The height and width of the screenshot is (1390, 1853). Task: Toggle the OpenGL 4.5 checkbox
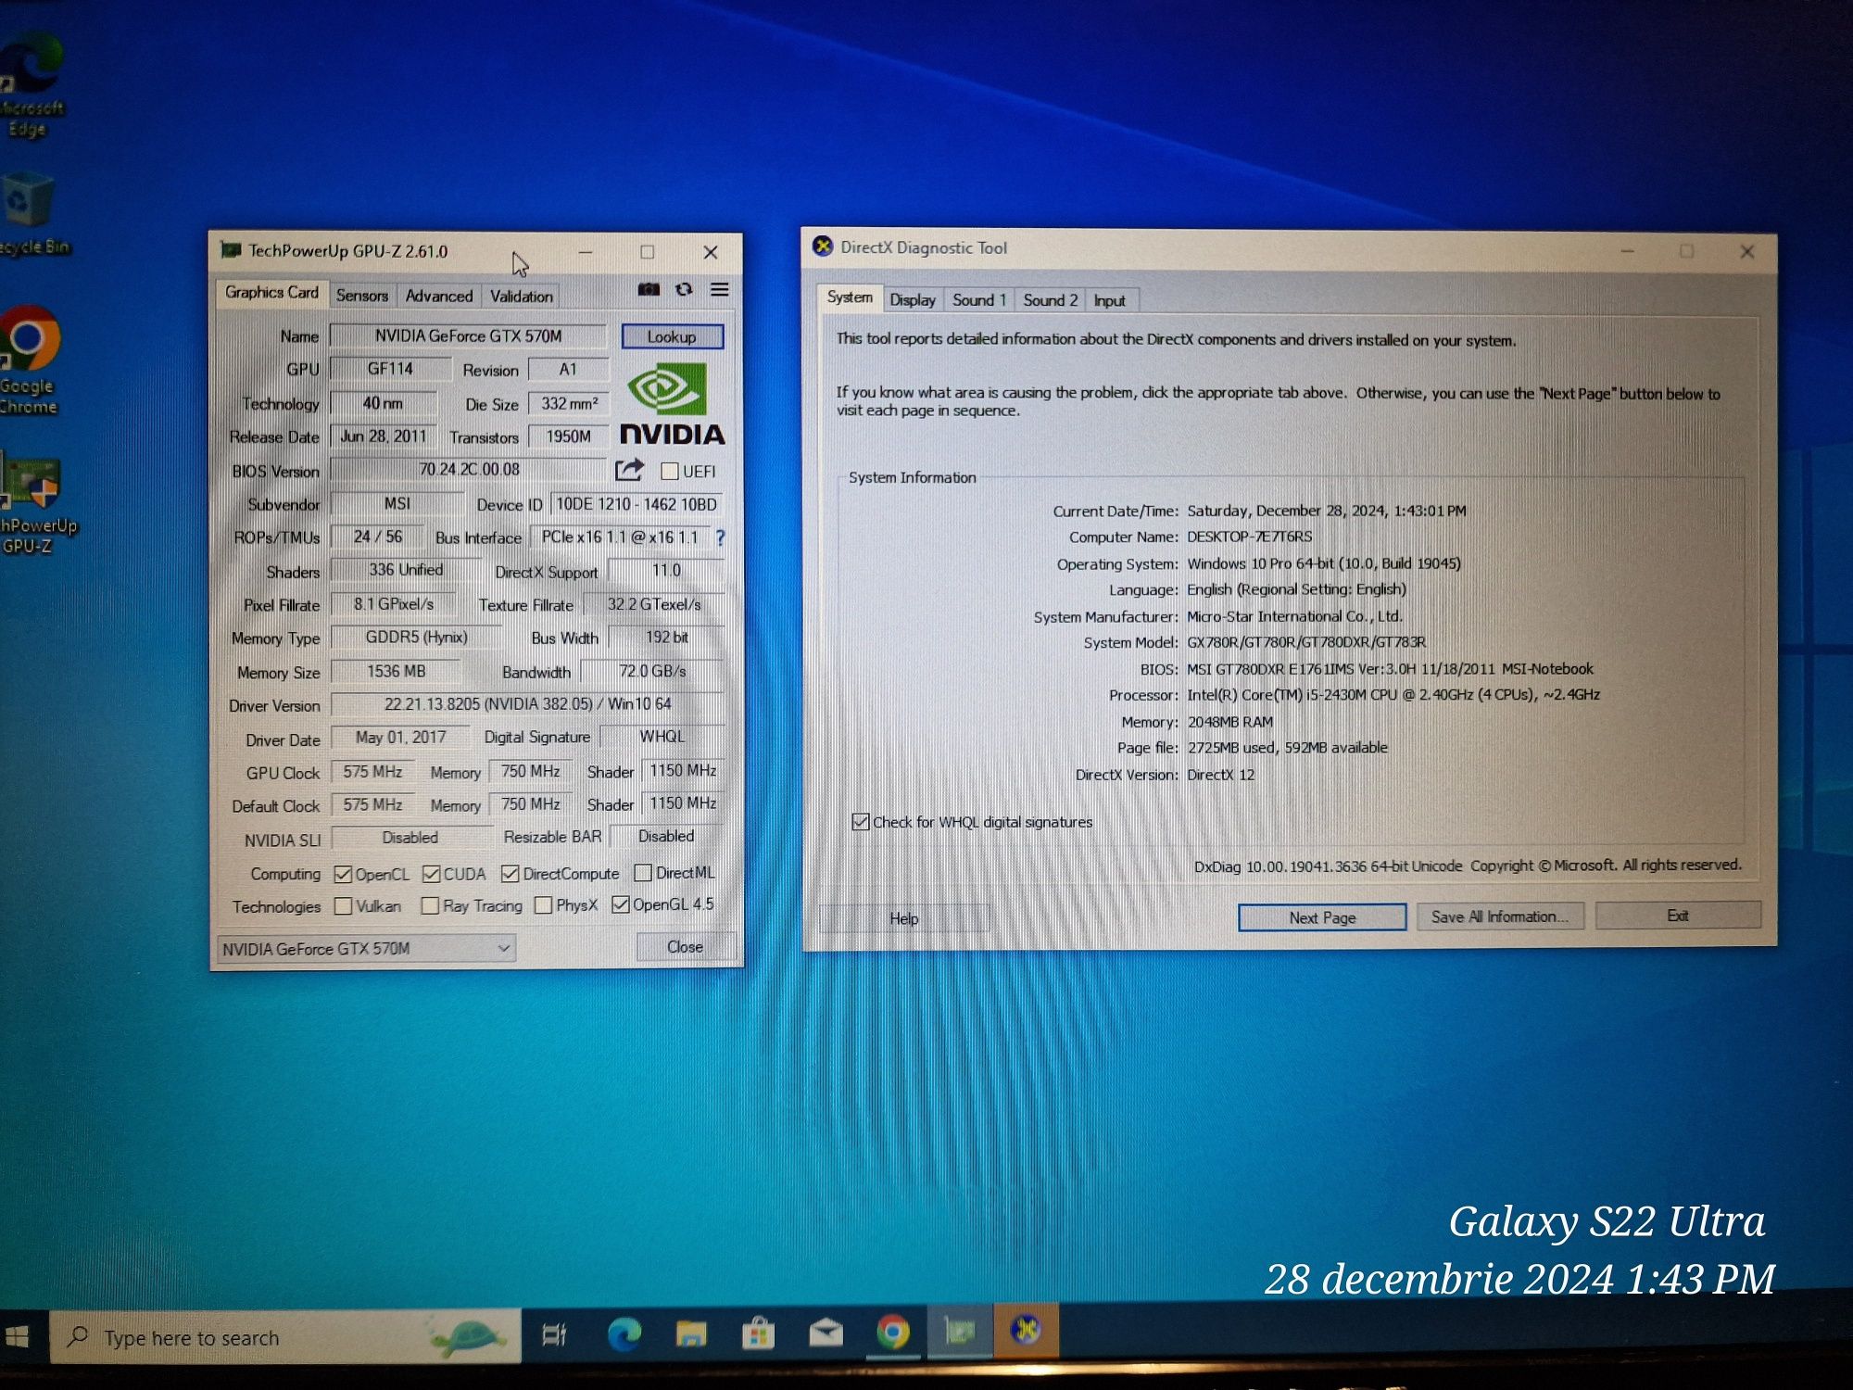coord(621,904)
